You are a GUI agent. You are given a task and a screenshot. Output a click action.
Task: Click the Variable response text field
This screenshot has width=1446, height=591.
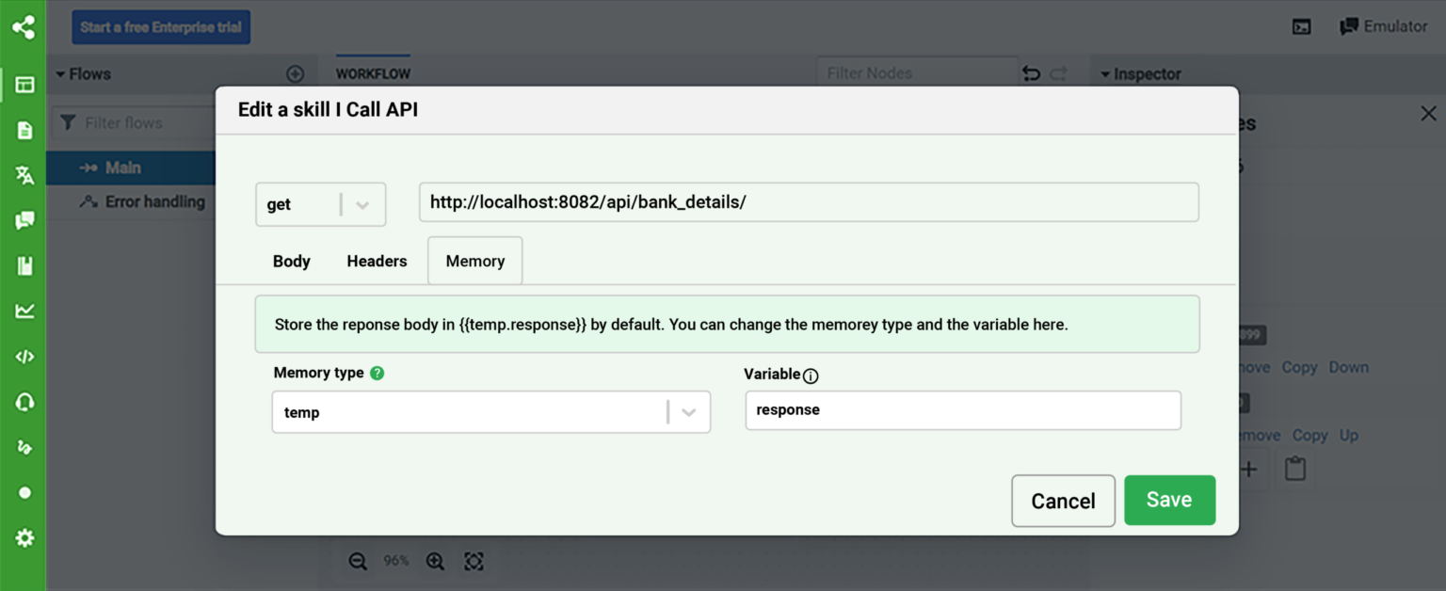(962, 410)
